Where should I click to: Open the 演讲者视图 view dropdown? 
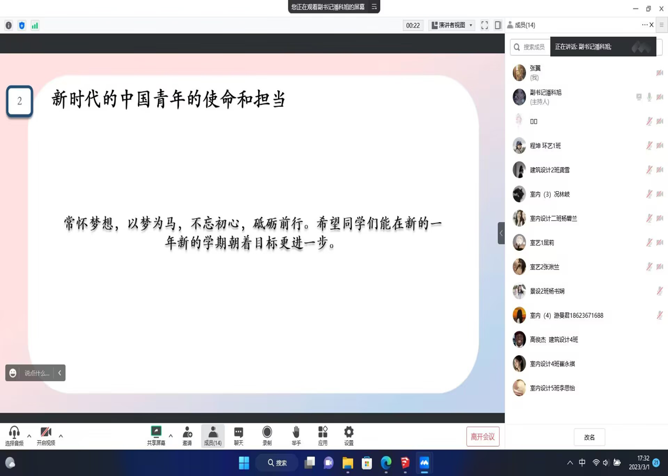pos(452,25)
